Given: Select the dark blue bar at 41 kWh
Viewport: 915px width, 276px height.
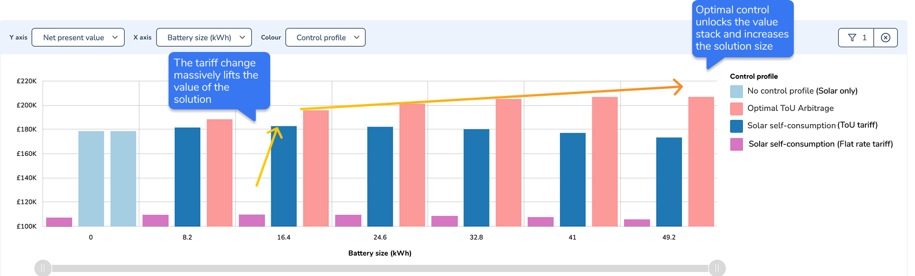Looking at the screenshot, I should pyautogui.click(x=573, y=179).
